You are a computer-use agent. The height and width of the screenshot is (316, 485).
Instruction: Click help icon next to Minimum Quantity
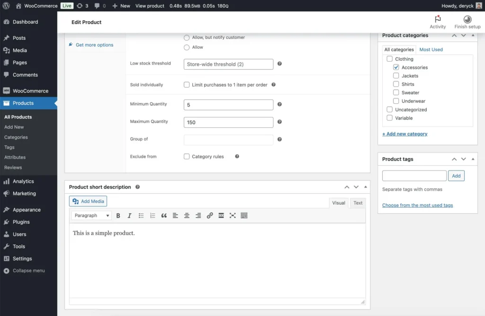279,104
